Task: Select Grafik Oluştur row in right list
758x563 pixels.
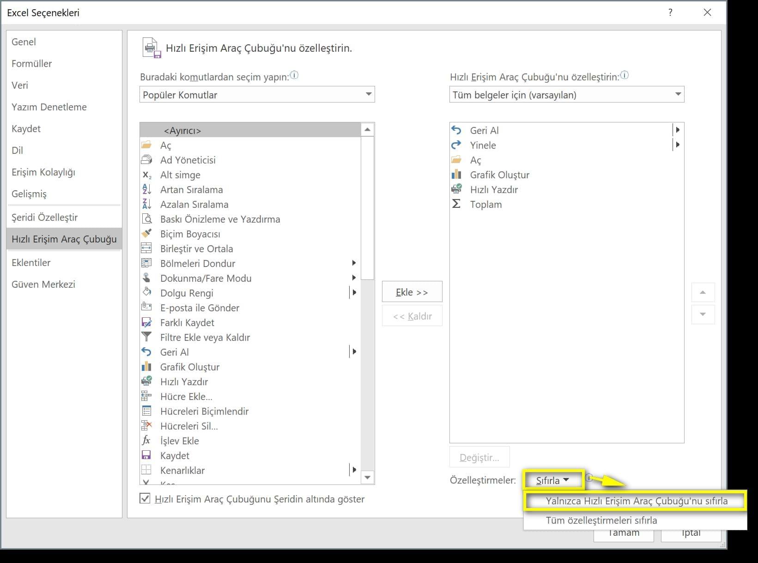Action: 566,175
